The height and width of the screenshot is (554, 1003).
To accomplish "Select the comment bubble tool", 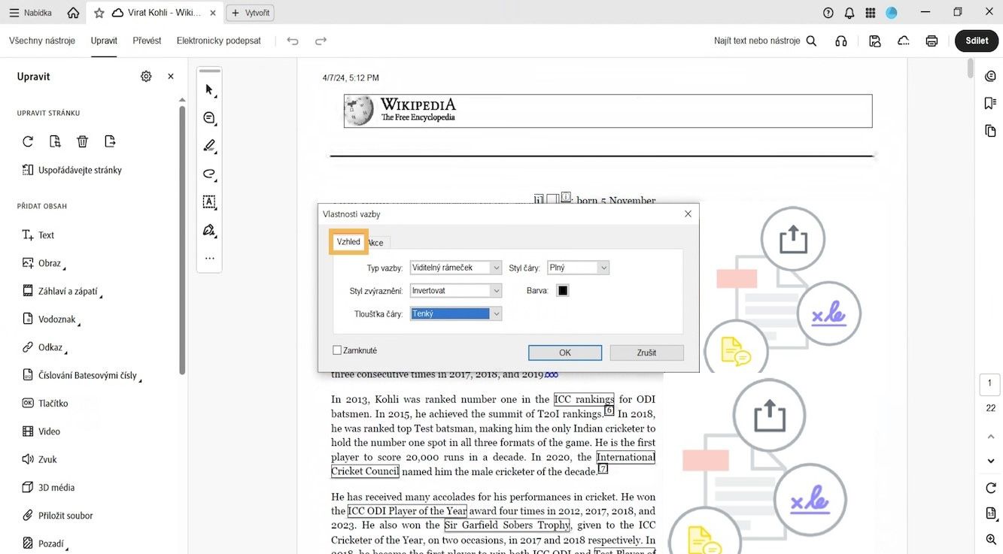I will coord(210,118).
